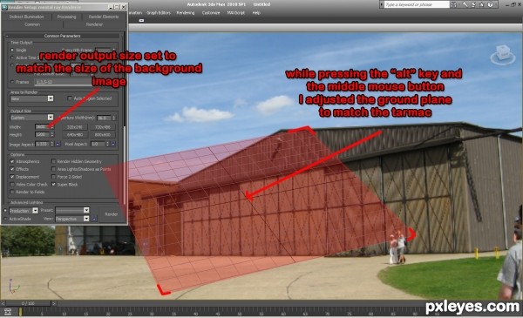Screen dimensions: 523x318
Task: Toggle the Image Aspect lock icon
Action: coord(58,144)
